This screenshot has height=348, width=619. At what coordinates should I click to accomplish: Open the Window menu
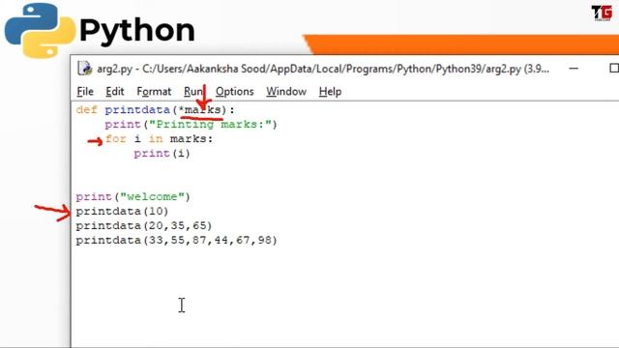[286, 92]
